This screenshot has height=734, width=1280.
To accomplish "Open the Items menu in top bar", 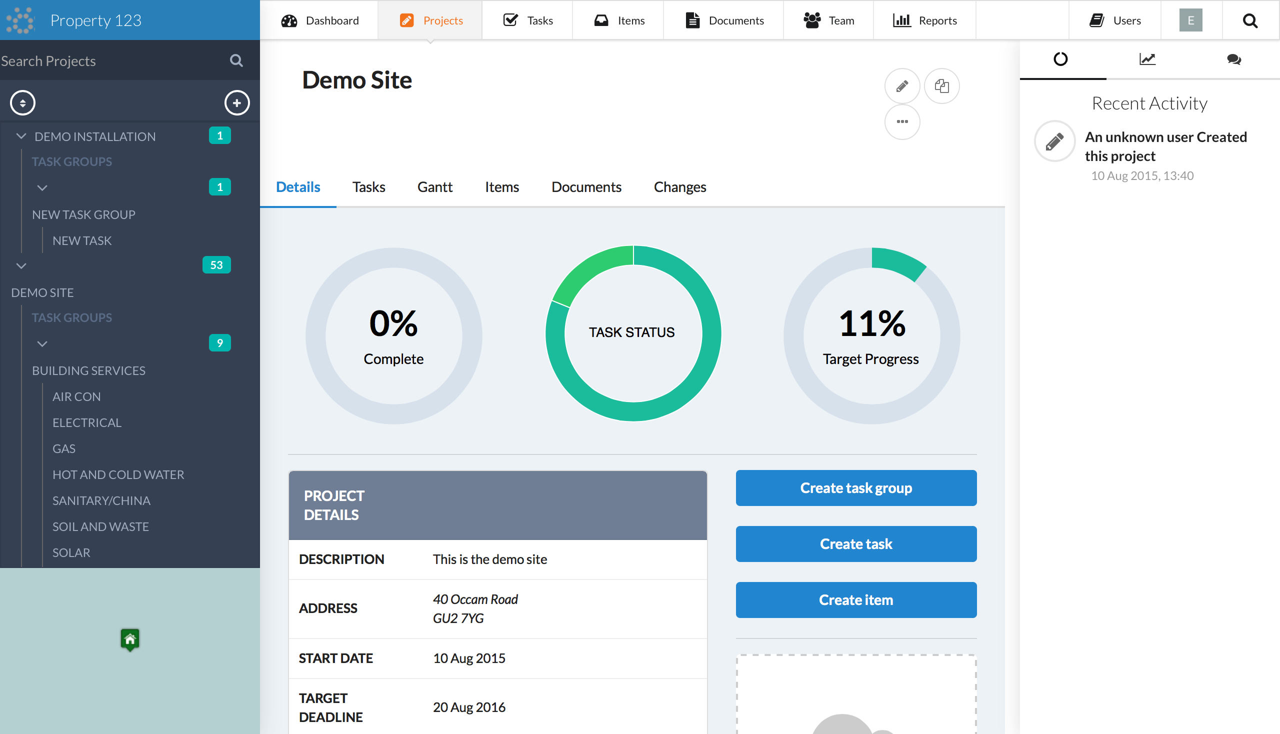I will [x=618, y=20].
